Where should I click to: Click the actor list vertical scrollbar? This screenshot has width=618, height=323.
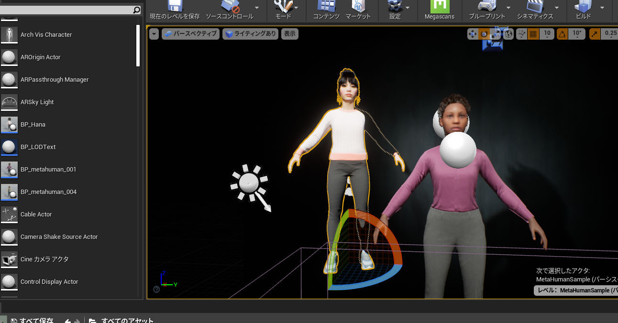point(138,46)
